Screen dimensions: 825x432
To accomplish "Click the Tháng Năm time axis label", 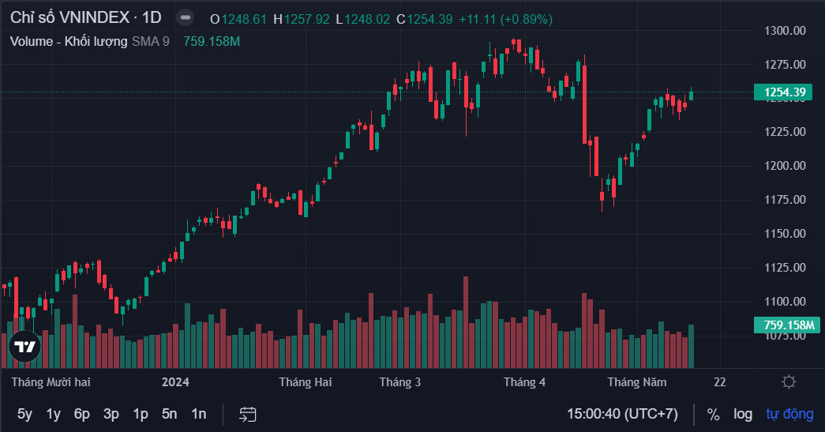I will 636,382.
